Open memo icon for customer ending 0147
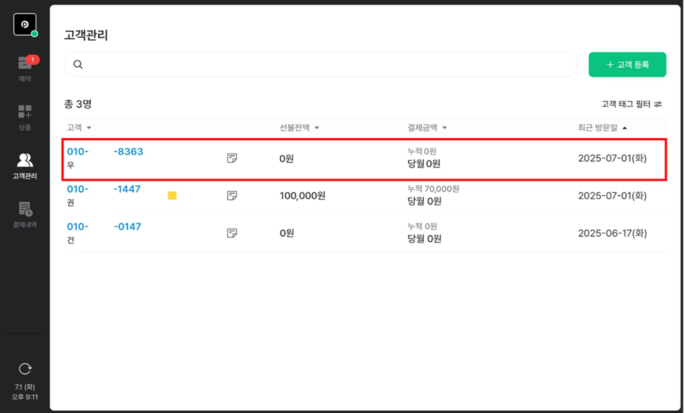 click(232, 233)
